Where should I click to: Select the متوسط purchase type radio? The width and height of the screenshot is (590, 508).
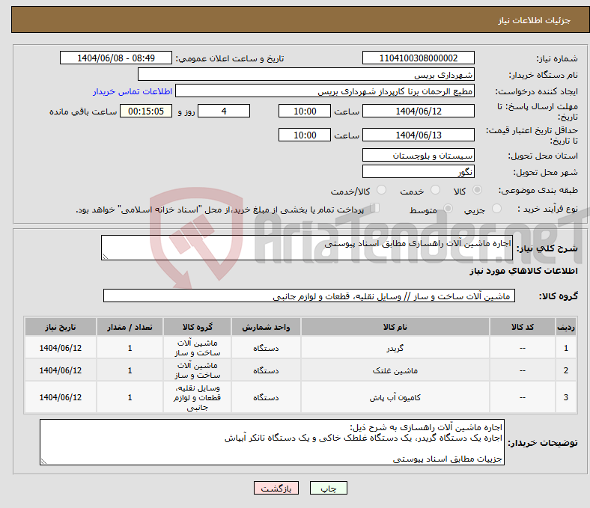coord(448,209)
